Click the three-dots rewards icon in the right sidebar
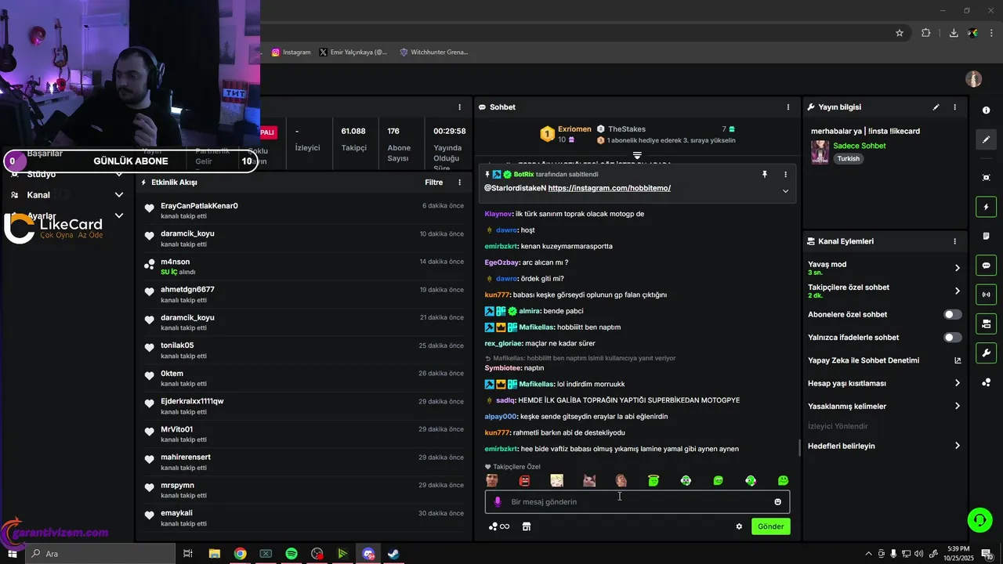This screenshot has width=1003, height=564. [x=987, y=382]
